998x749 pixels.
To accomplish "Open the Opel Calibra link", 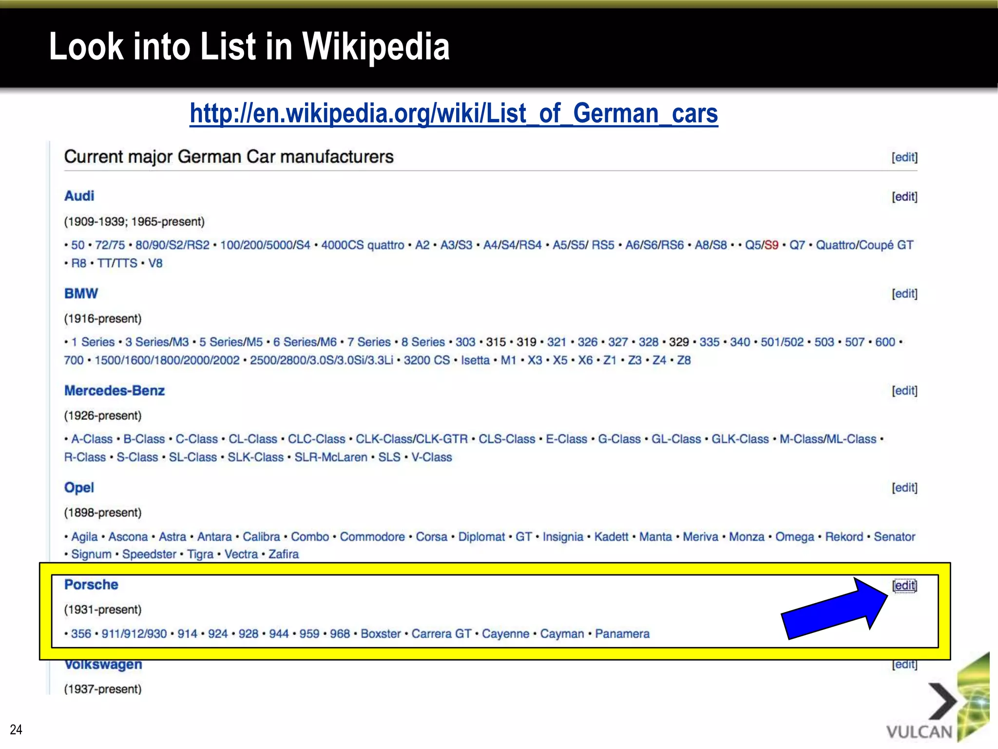I will (x=261, y=537).
